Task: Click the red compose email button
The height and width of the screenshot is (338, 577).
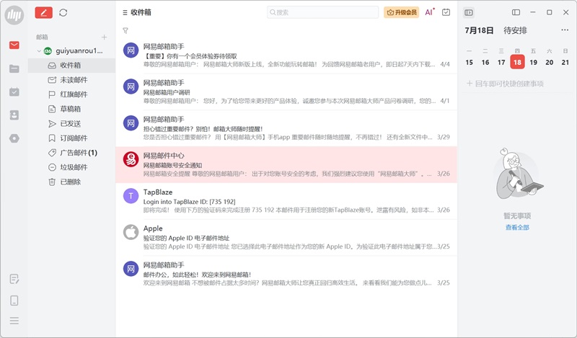Action: (x=44, y=12)
